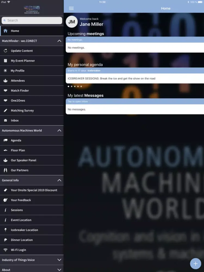Image resolution: width=204 pixels, height=272 pixels.
Task: Click the Home house icon in sidebar
Action: tap(5, 31)
